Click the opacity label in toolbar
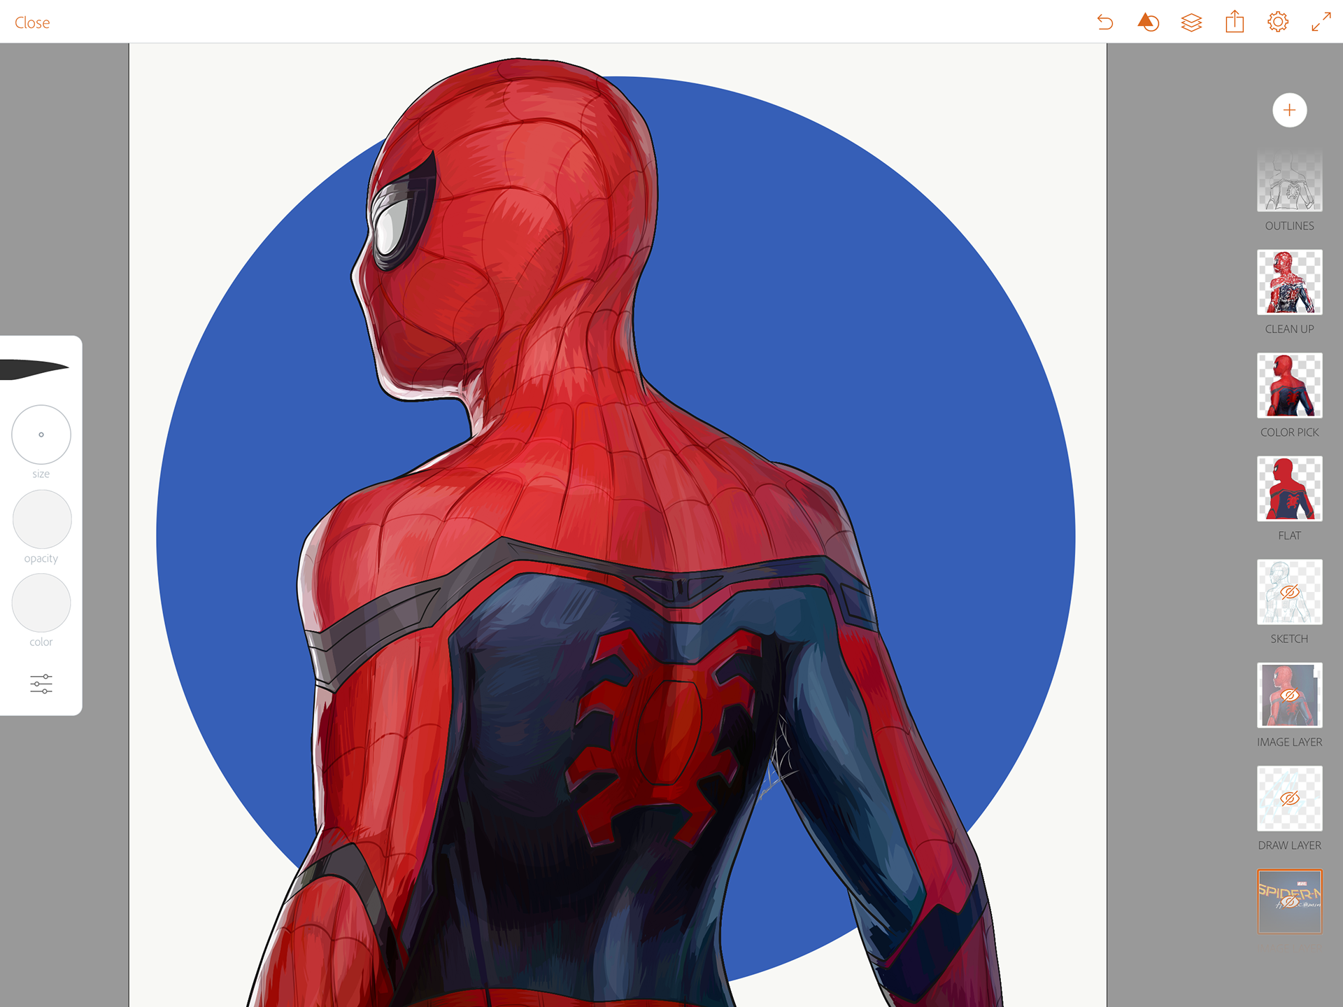This screenshot has width=1343, height=1007. point(41,558)
